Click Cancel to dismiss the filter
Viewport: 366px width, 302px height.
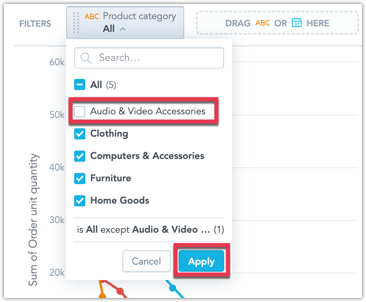click(146, 261)
